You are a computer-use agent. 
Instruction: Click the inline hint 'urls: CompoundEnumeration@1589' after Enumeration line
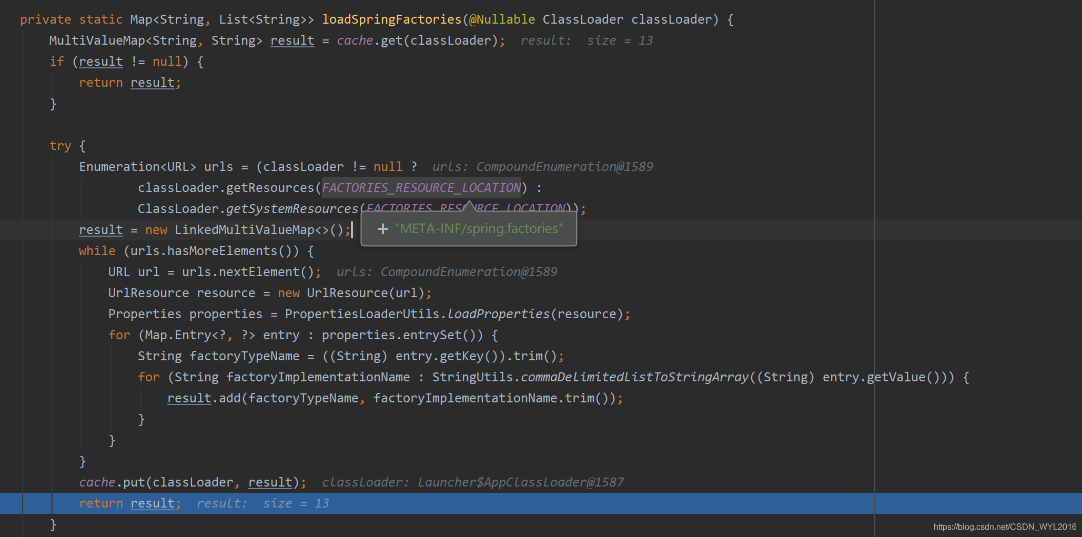click(542, 167)
